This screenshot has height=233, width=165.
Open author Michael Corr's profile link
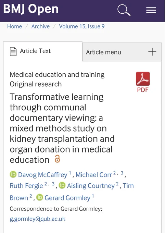pyautogui.click(x=94, y=175)
